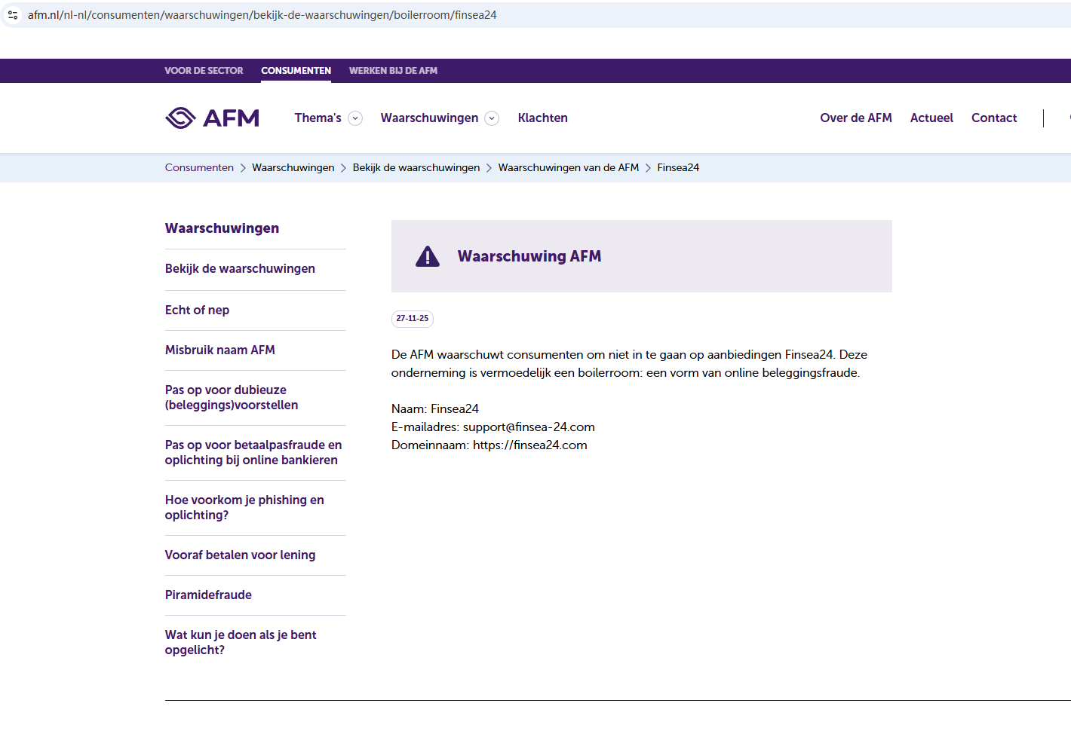The image size is (1071, 731).
Task: Open the Waarschuwingen navigation menu
Action: (429, 118)
